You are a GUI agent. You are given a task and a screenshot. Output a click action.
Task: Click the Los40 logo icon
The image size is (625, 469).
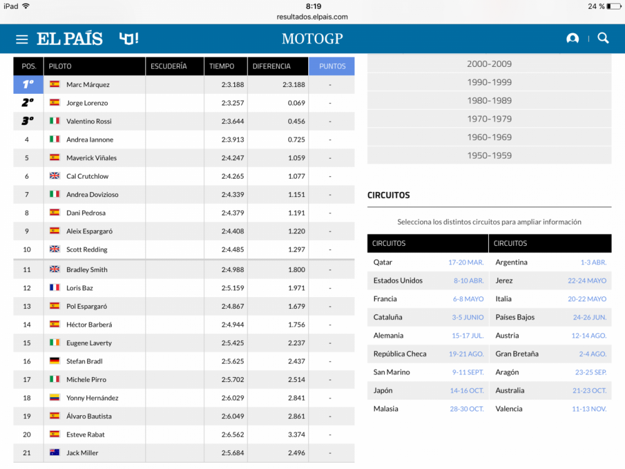click(x=129, y=39)
